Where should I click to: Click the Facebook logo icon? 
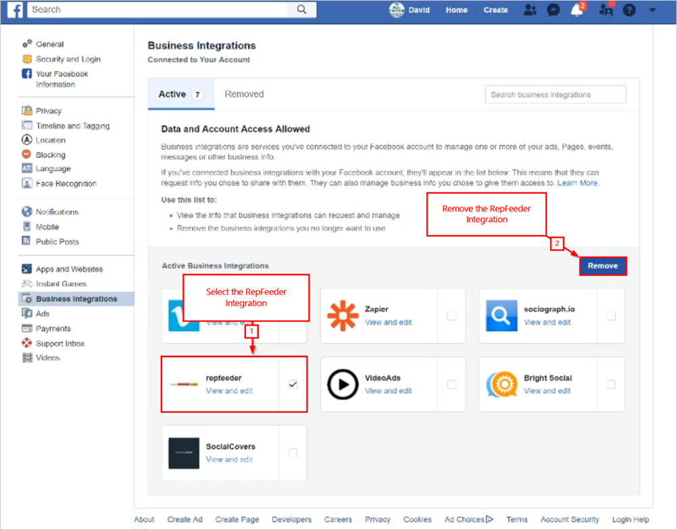15,10
